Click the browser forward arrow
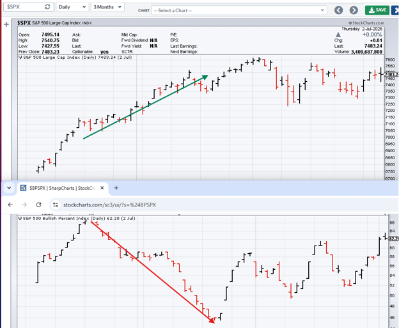This screenshot has height=328, width=399. (24, 205)
